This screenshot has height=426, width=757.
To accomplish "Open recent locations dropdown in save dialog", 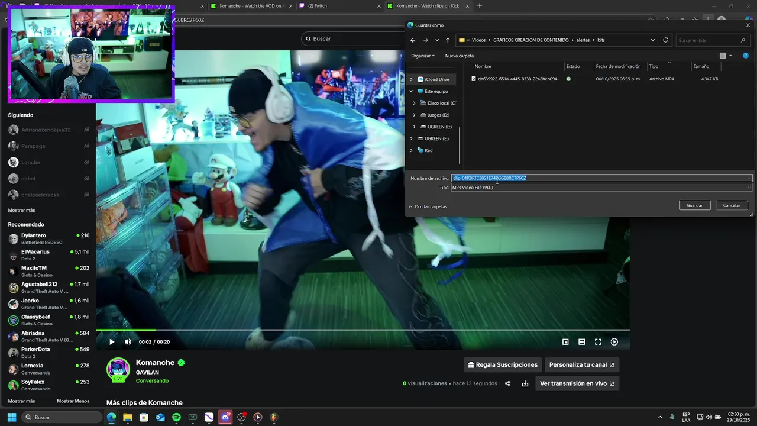I will coord(437,40).
